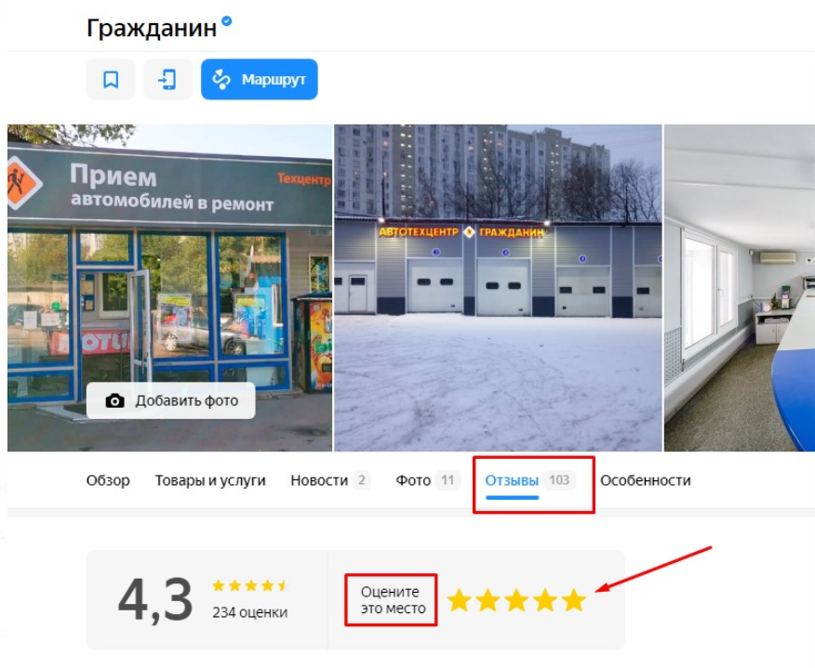Click the Добавить фото button
This screenshot has width=815, height=668.
tap(171, 400)
